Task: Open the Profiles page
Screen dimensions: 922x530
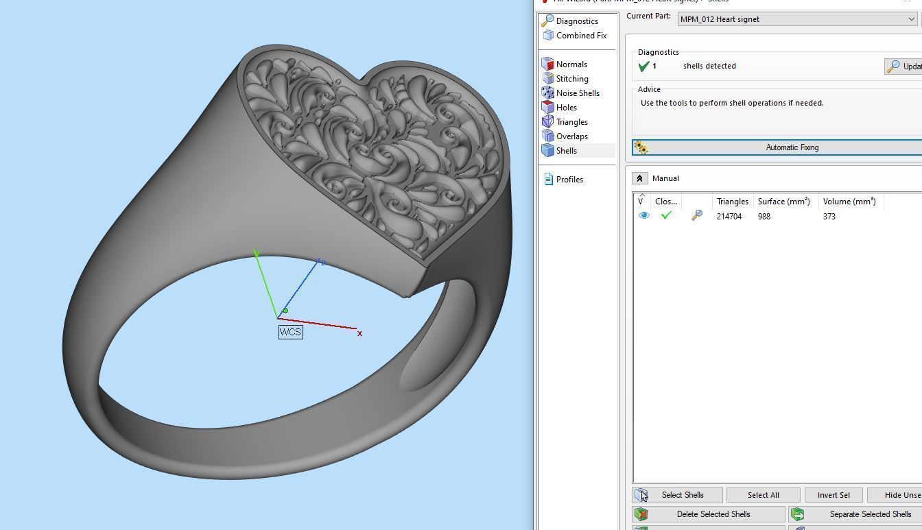Action: coord(563,180)
